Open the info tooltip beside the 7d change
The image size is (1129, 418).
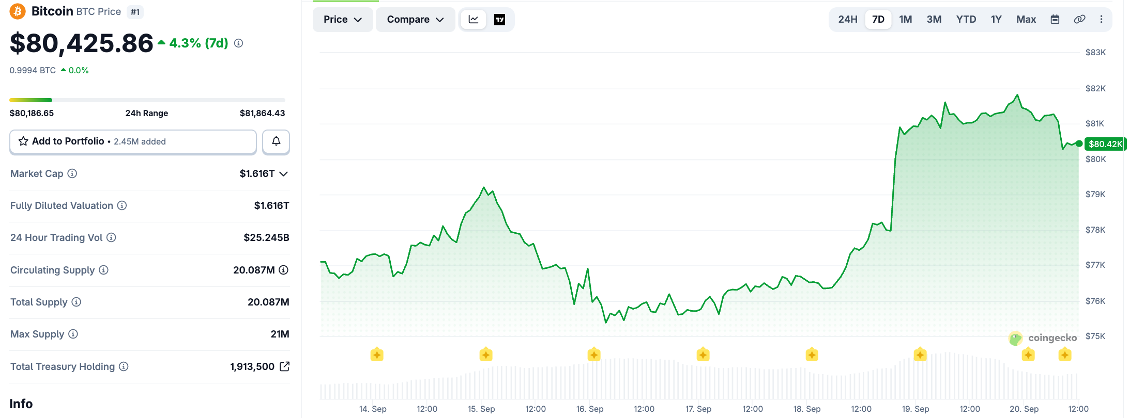(238, 43)
